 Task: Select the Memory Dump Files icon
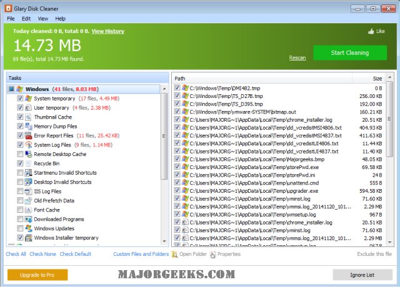pos(29,126)
